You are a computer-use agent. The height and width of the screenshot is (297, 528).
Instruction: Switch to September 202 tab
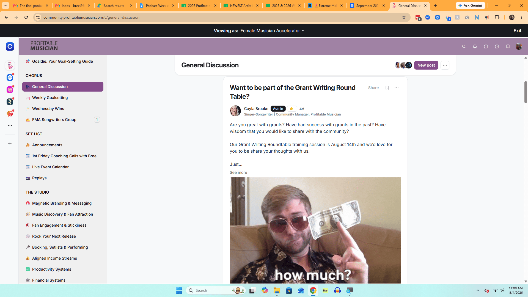pos(368,5)
